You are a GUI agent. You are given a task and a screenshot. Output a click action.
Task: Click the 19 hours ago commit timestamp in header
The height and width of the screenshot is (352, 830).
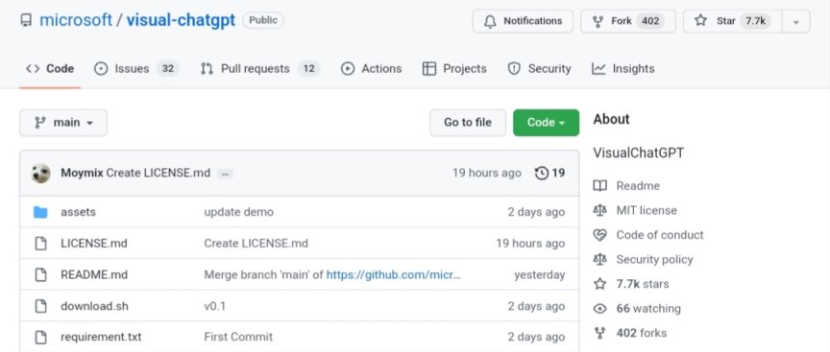tap(486, 174)
